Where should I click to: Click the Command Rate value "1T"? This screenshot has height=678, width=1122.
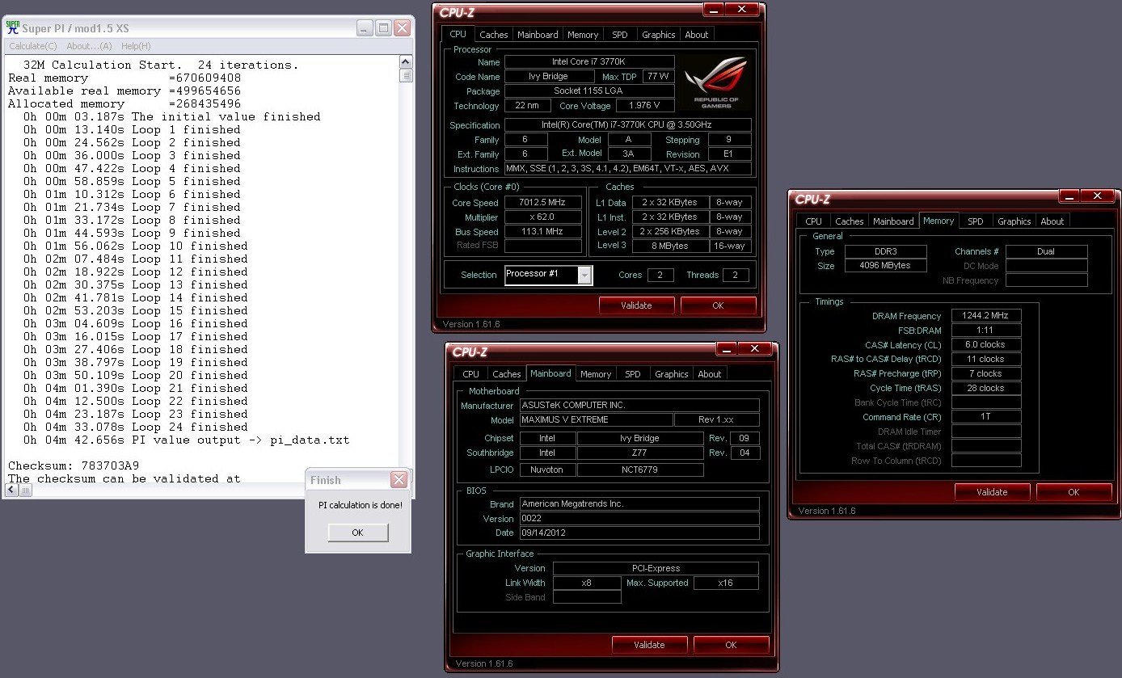pos(986,418)
